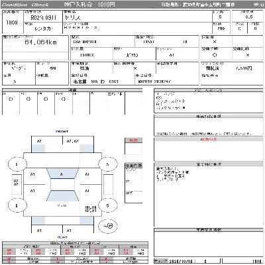Click the Condition Check header title
The image size is (265, 265).
pos(25,5)
